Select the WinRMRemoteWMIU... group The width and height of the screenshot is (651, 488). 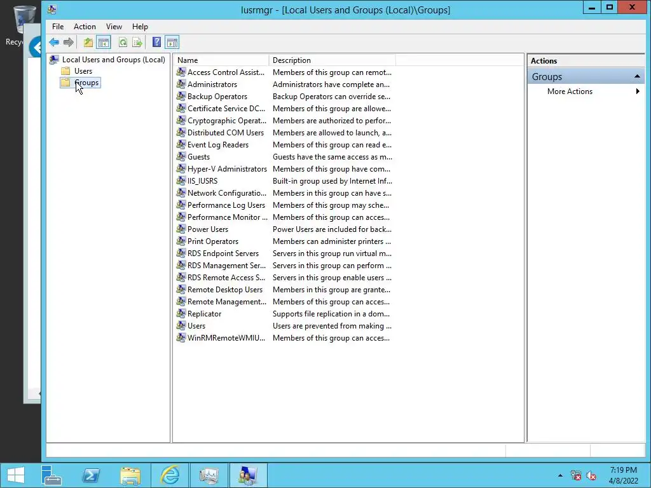[x=226, y=338]
